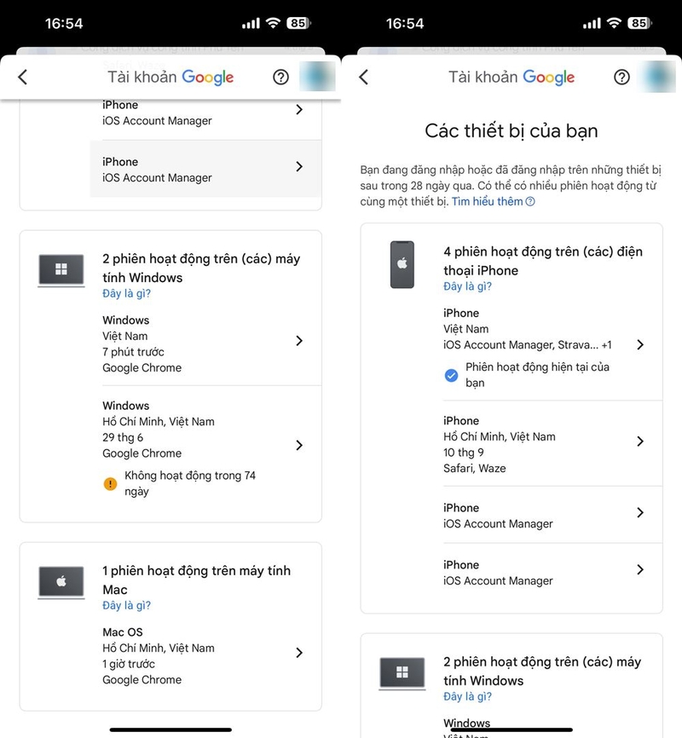Viewport: 682px width, 738px height.
Task: Click Đây là gì? under Mac heading
Action: (x=127, y=605)
